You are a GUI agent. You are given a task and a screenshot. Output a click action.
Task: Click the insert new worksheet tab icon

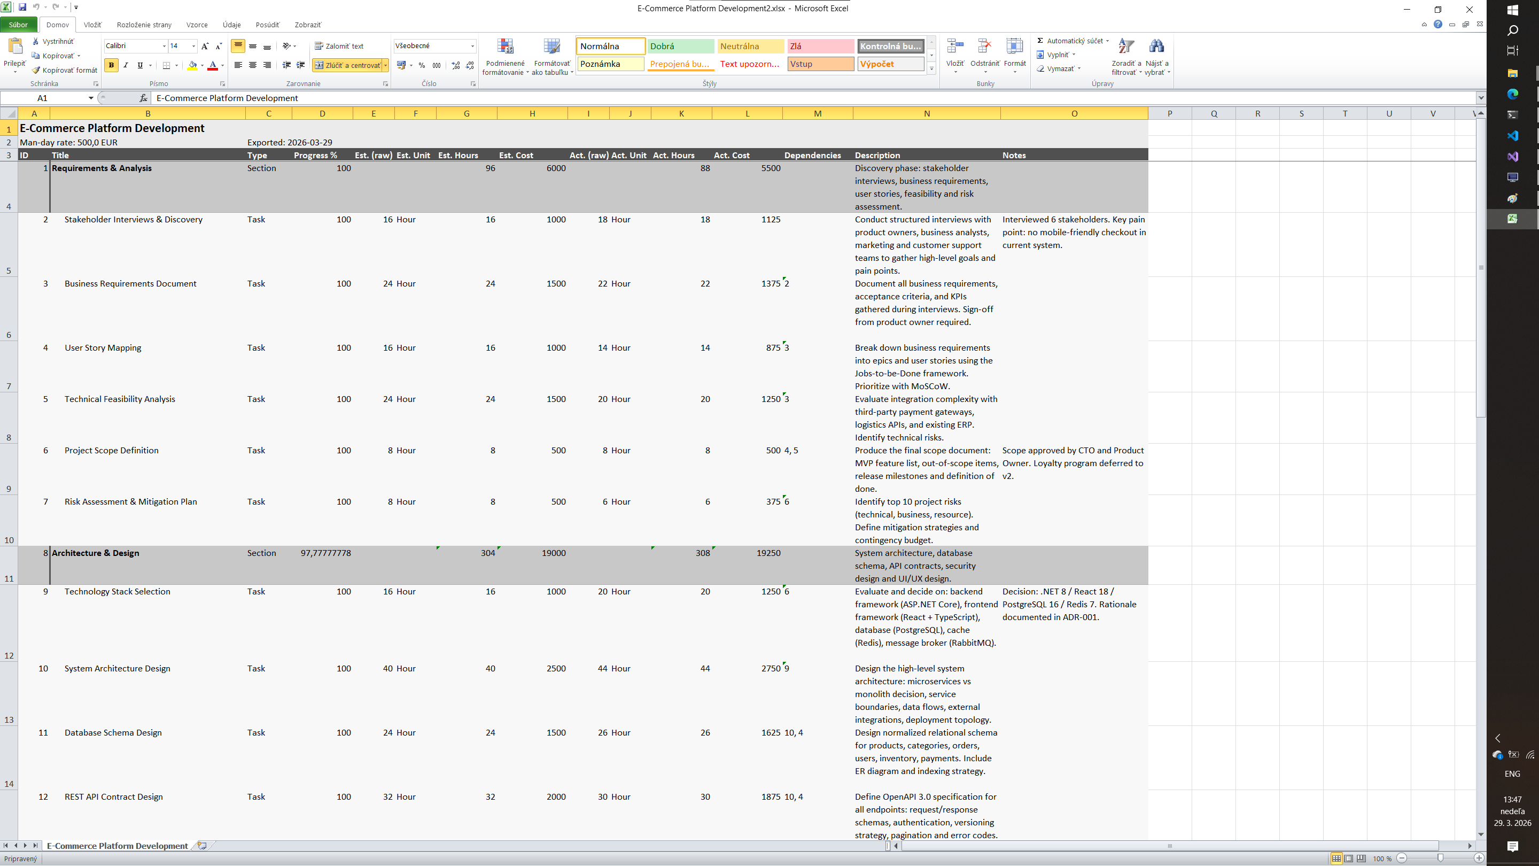pos(203,846)
